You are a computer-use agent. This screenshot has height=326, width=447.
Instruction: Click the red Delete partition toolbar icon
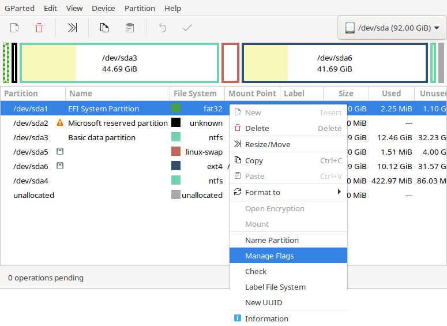[39, 28]
